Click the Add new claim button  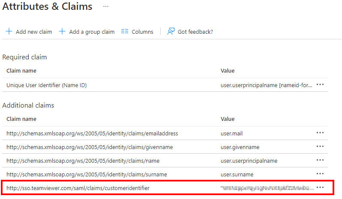pyautogui.click(x=29, y=32)
